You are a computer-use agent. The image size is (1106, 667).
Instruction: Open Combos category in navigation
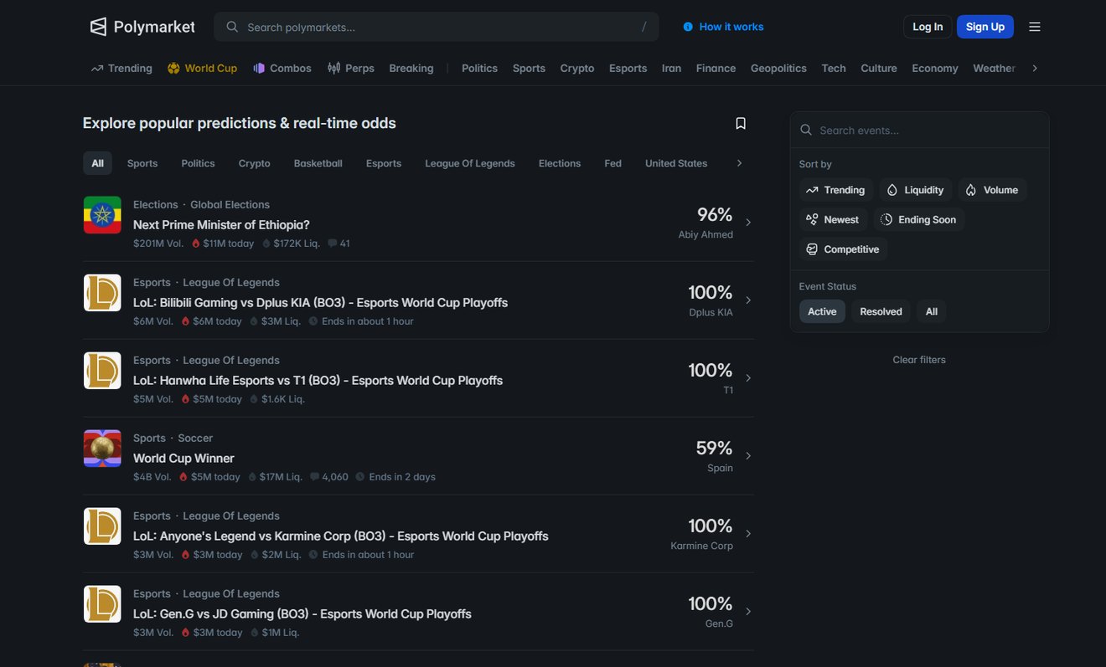tap(282, 68)
